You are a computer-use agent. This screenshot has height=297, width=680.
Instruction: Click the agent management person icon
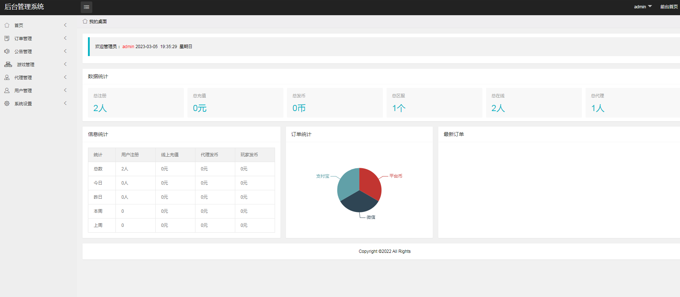coord(7,77)
